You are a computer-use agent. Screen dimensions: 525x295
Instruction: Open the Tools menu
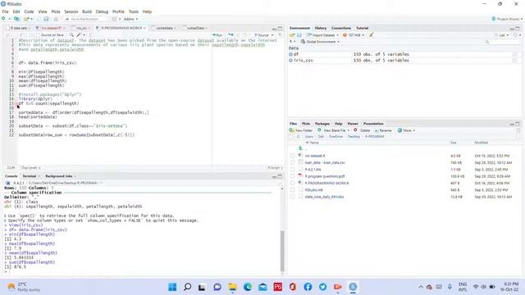pyautogui.click(x=133, y=11)
